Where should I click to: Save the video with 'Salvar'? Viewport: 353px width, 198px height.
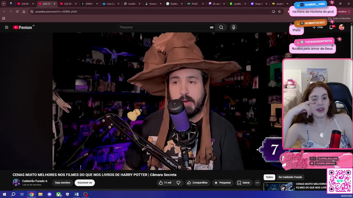(244, 183)
